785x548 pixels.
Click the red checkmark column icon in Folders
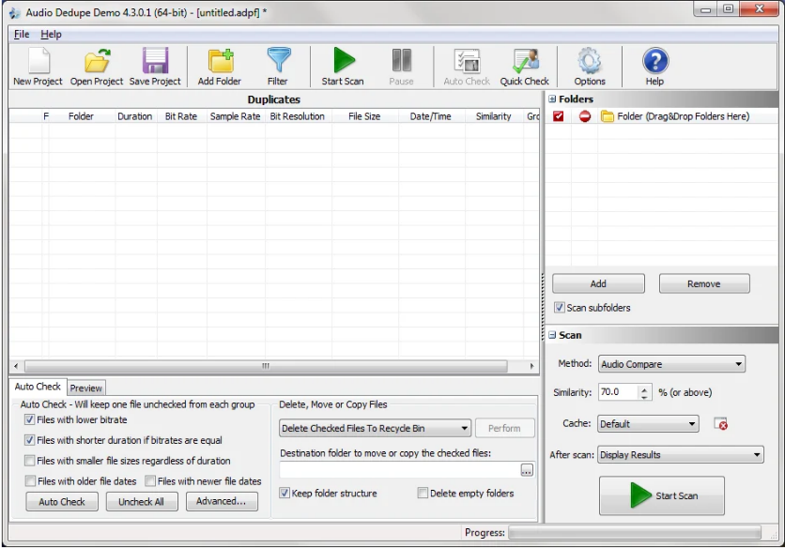pos(558,116)
